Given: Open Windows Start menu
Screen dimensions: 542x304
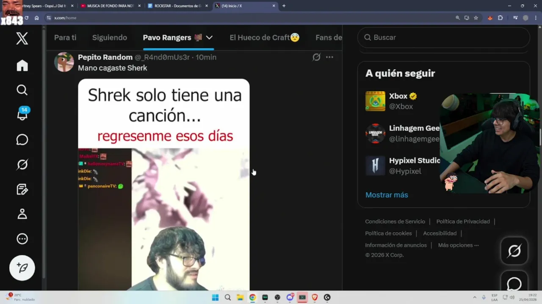Looking at the screenshot, I should [215, 297].
